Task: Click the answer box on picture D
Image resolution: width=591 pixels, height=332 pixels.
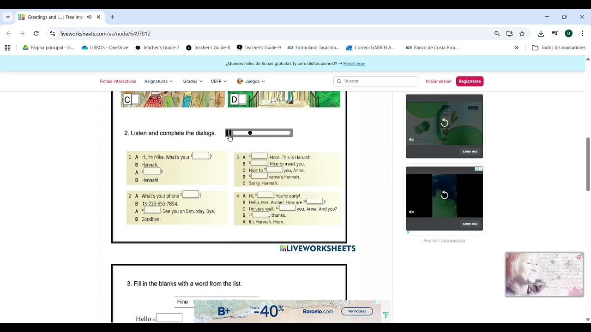Action: [x=242, y=100]
